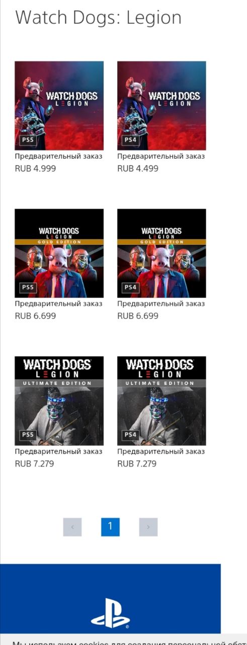
Task: Open Ultimate Edition PS4 cover image
Action: pyautogui.click(x=161, y=401)
